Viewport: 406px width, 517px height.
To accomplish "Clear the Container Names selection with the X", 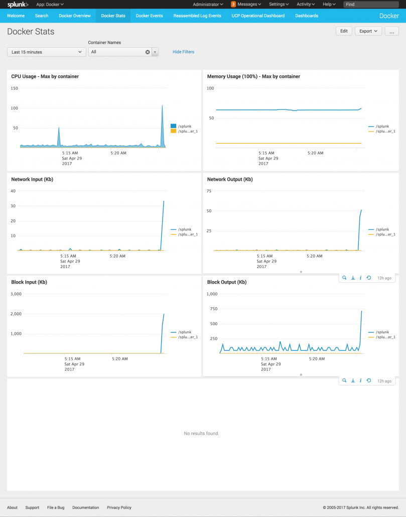I will click(148, 52).
